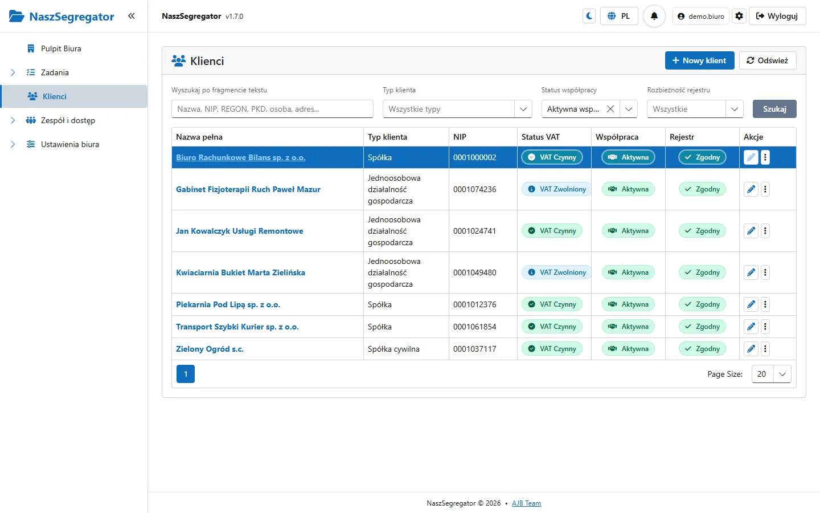Screen dimensions: 820x513
Task: Open notifications bell
Action: tap(654, 16)
